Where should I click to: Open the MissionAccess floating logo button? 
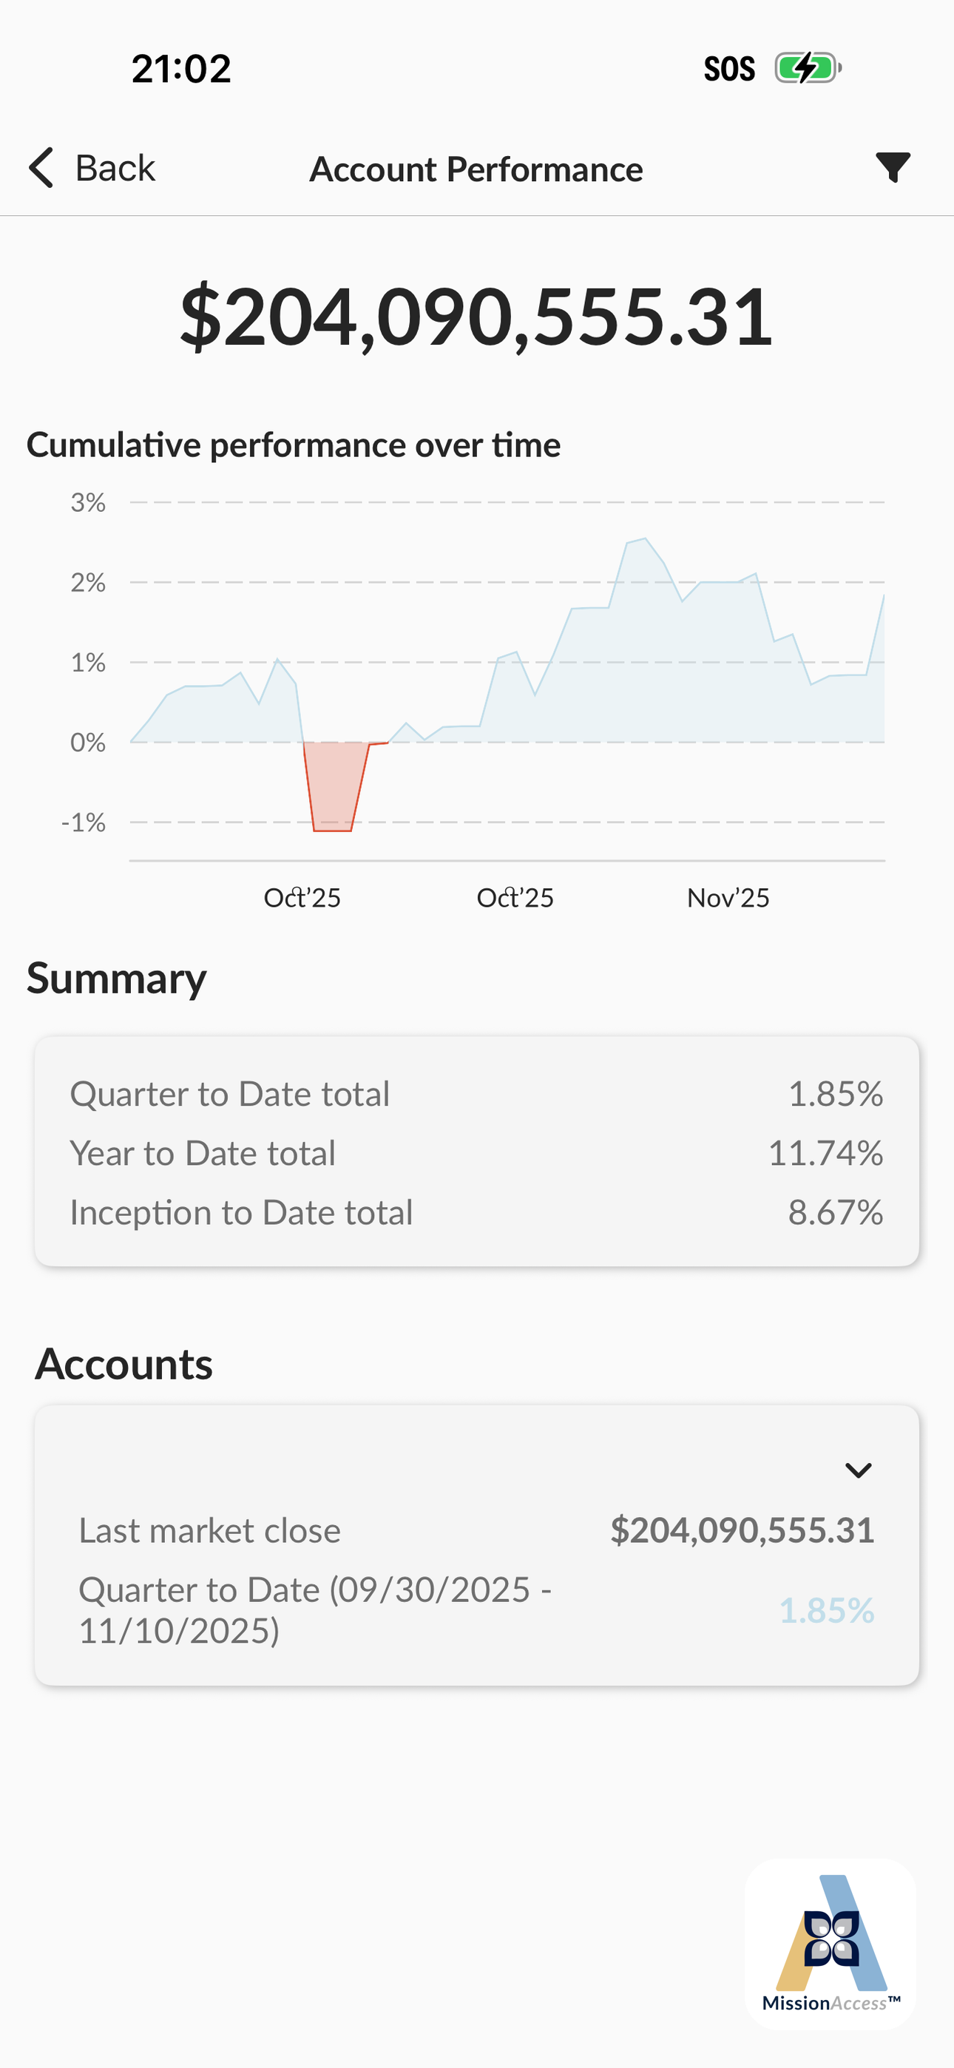[x=831, y=1944]
